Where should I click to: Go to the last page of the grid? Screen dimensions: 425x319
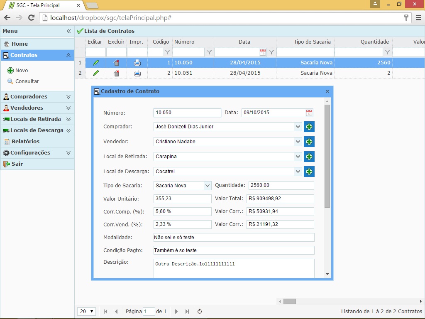click(187, 312)
